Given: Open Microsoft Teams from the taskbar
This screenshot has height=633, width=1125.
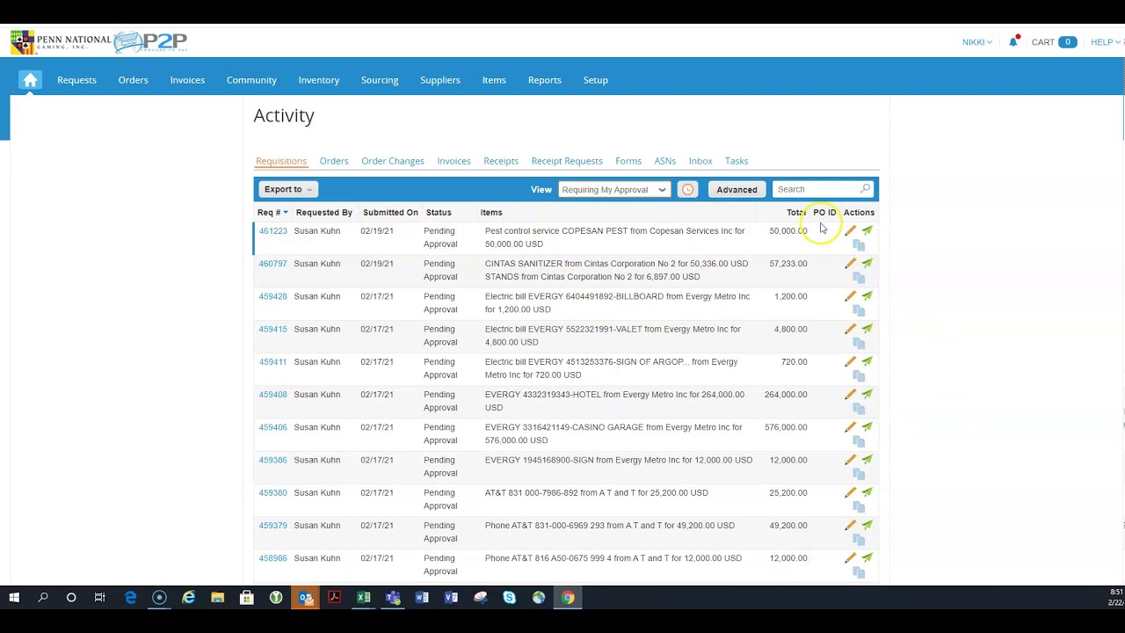Looking at the screenshot, I should (393, 598).
